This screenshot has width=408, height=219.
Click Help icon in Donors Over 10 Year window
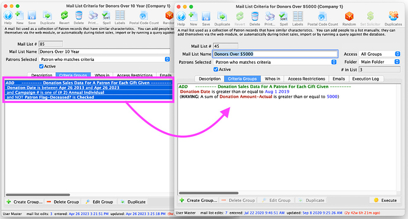[8, 15]
